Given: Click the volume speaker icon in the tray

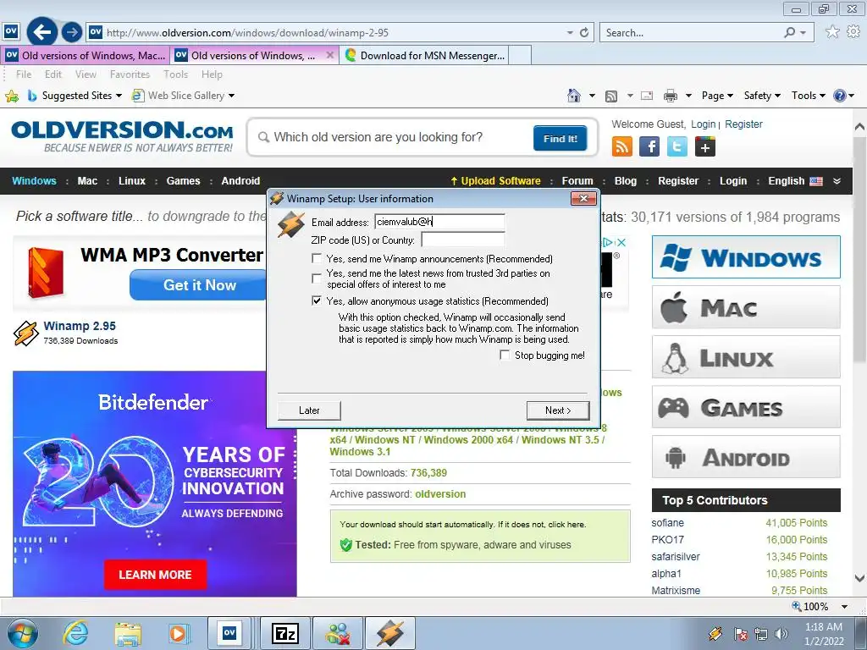Looking at the screenshot, I should (x=781, y=634).
